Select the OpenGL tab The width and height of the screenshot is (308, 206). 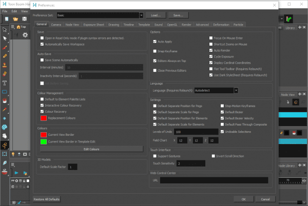pos(172,25)
